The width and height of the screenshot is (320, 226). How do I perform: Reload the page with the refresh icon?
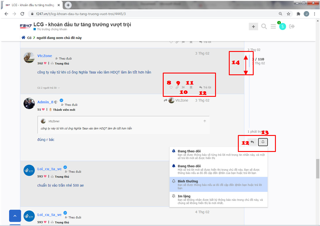[22, 14]
